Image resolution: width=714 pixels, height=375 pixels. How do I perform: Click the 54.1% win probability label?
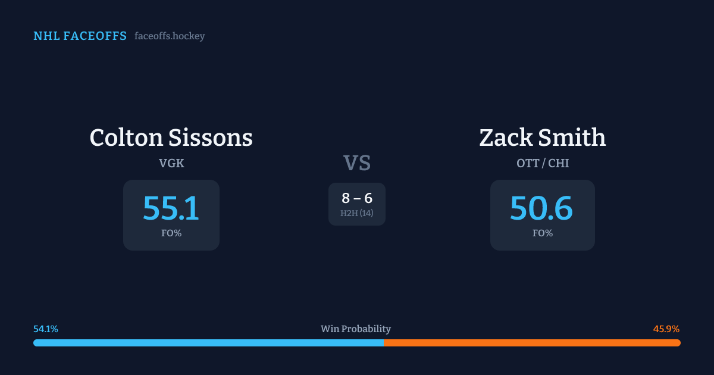(x=46, y=329)
